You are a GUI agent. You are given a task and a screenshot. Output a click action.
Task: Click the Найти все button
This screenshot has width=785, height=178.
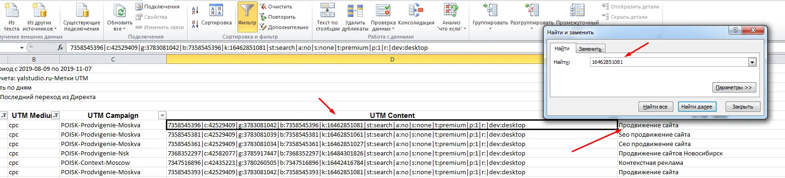tap(655, 107)
